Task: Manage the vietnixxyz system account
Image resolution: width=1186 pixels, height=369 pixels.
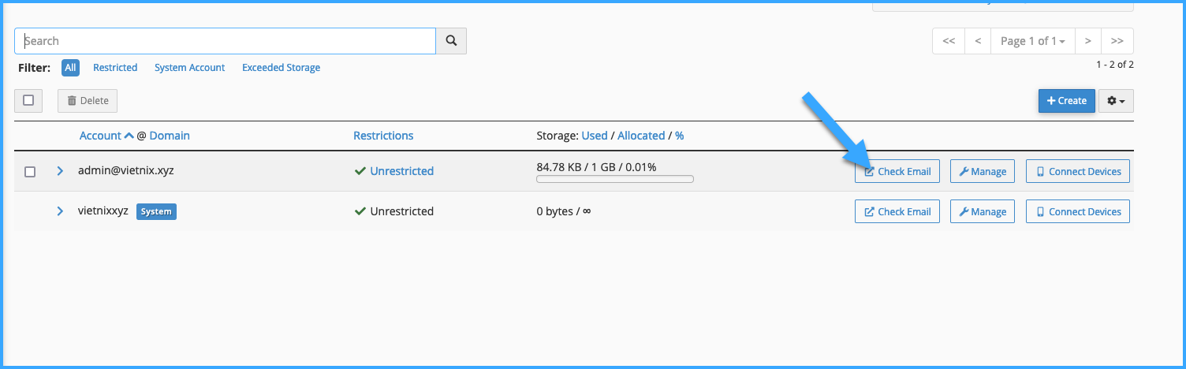Action: pos(983,211)
